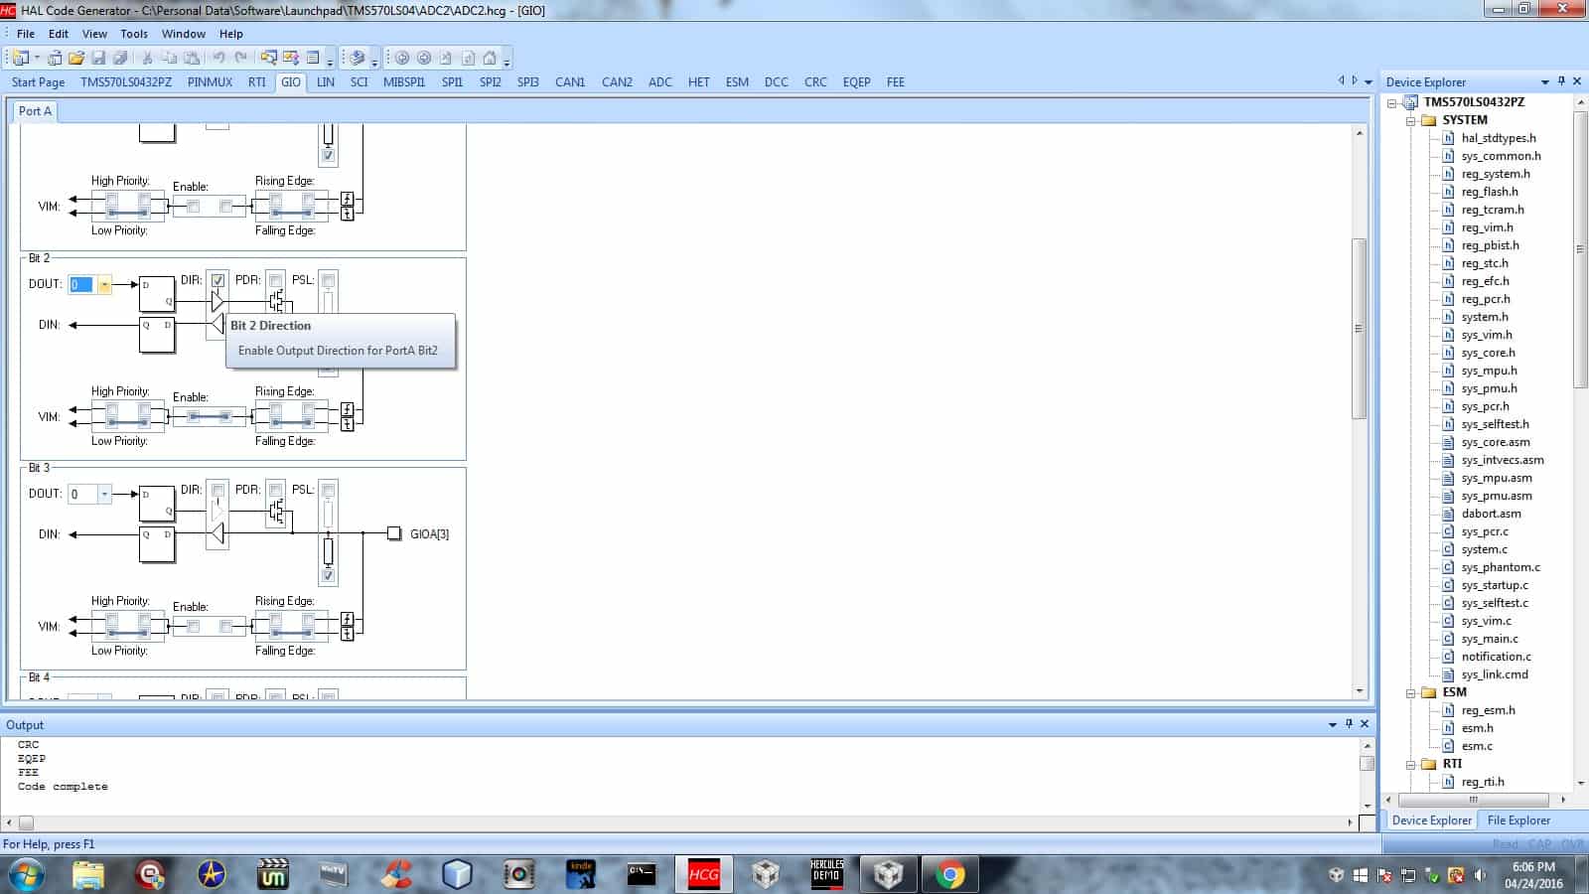Screen dimensions: 1589x894
Task: Open sys_main.c file in Device Explorer
Action: point(1489,639)
